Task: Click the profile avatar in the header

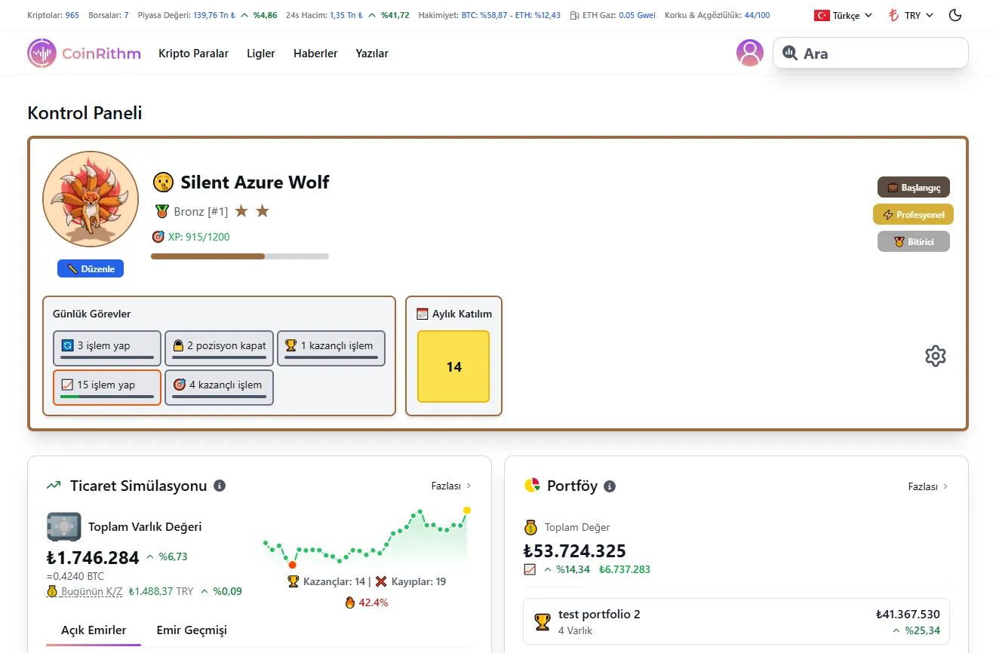Action: (750, 53)
